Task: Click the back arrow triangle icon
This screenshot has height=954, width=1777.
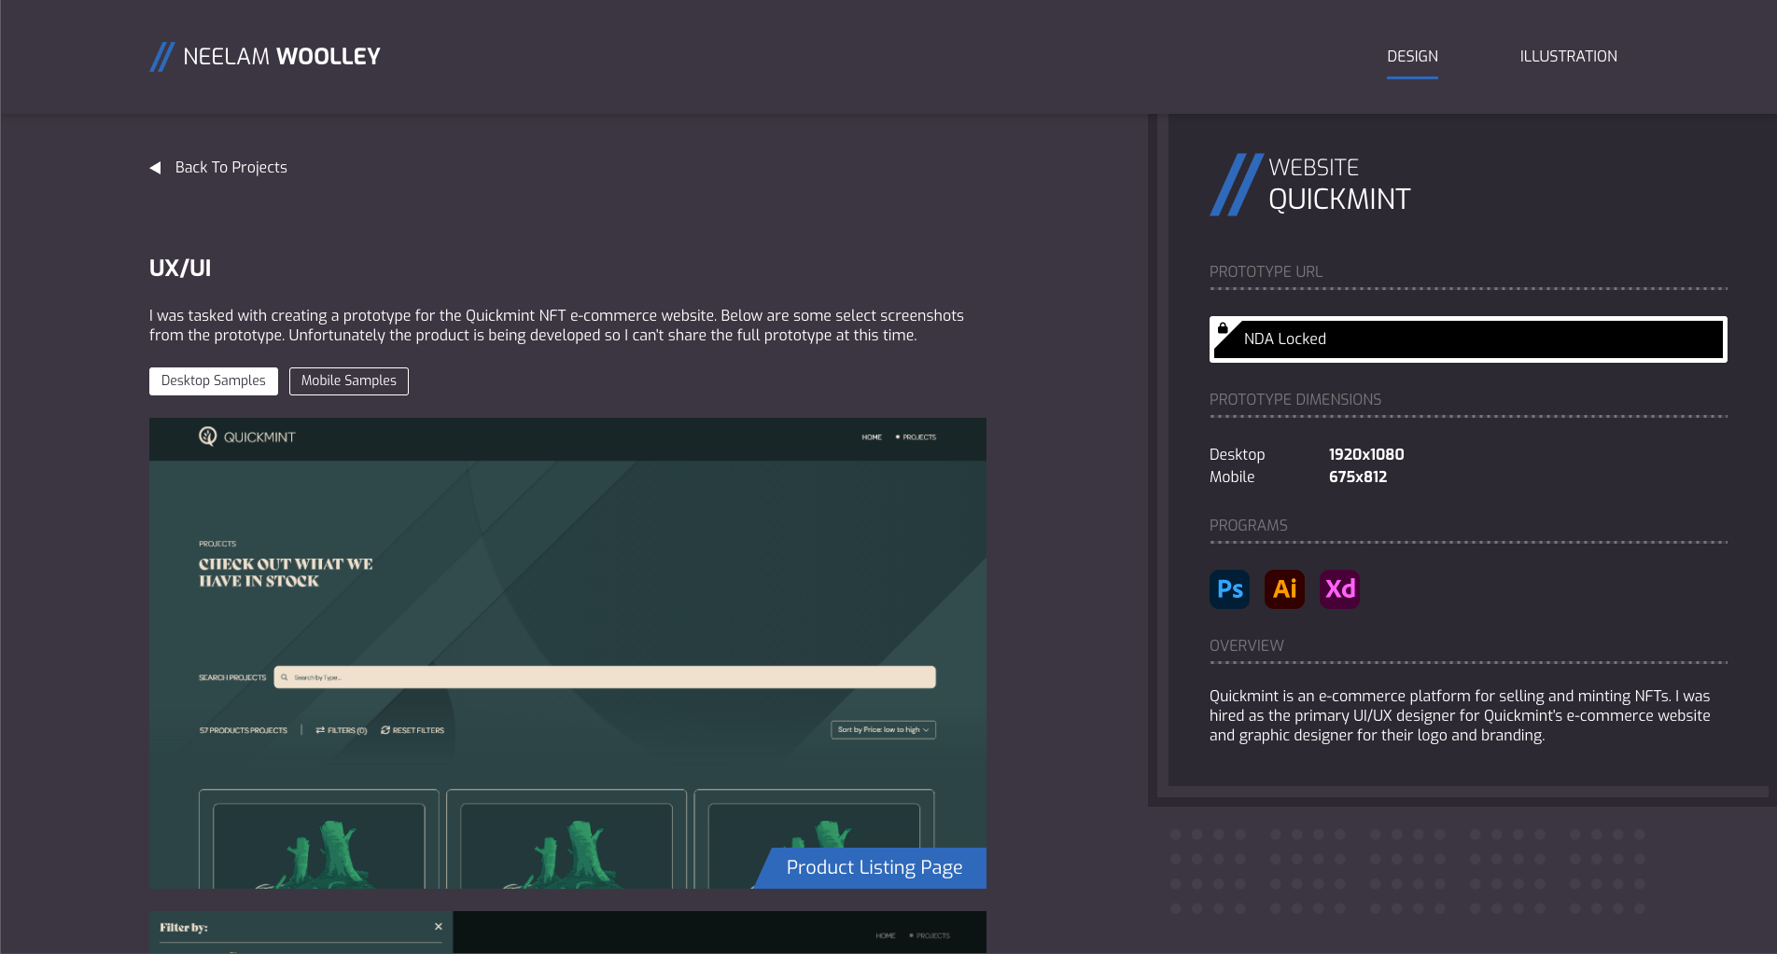Action: point(156,168)
